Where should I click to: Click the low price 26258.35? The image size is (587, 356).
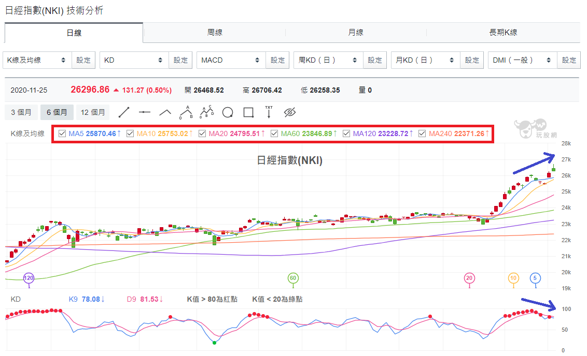(325, 90)
